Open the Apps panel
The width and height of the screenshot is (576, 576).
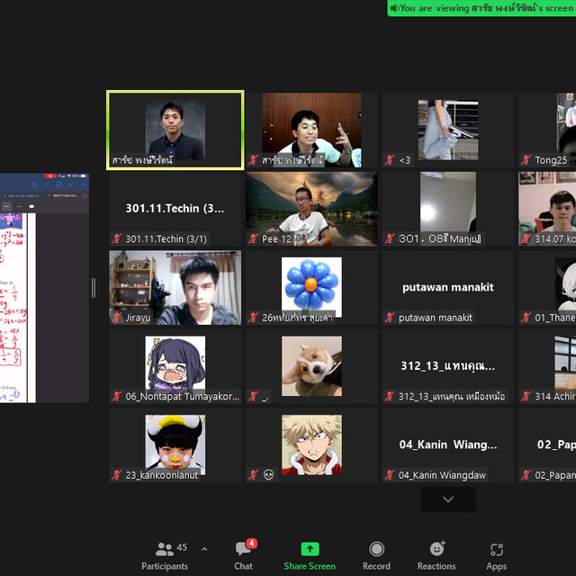click(497, 555)
